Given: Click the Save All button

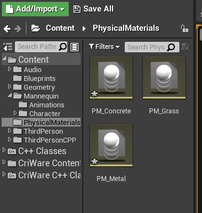Looking at the screenshot, I should pyautogui.click(x=93, y=9).
